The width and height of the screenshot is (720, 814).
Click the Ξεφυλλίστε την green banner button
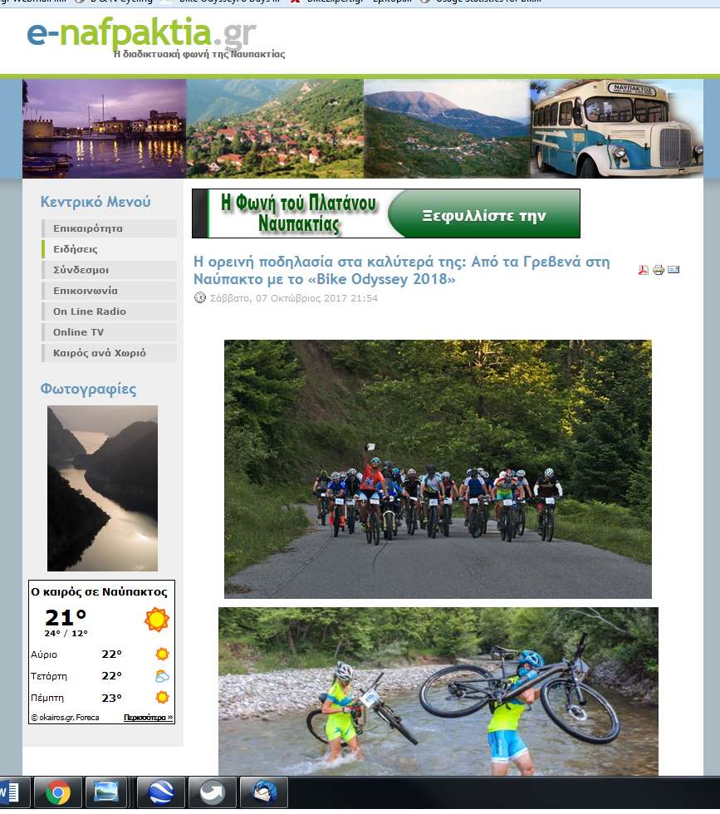(484, 215)
